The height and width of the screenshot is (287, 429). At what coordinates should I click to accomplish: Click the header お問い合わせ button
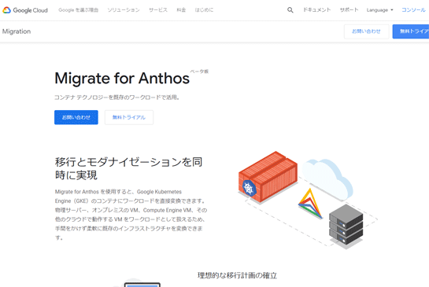pyautogui.click(x=366, y=31)
